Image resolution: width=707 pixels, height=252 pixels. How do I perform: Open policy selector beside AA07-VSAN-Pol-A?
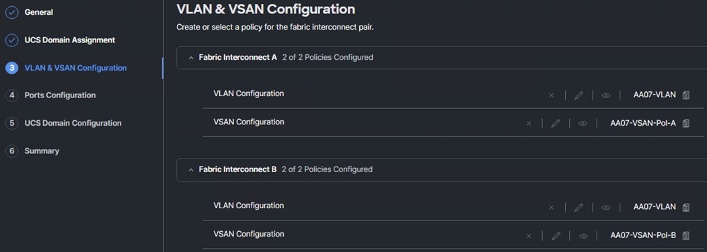(685, 124)
